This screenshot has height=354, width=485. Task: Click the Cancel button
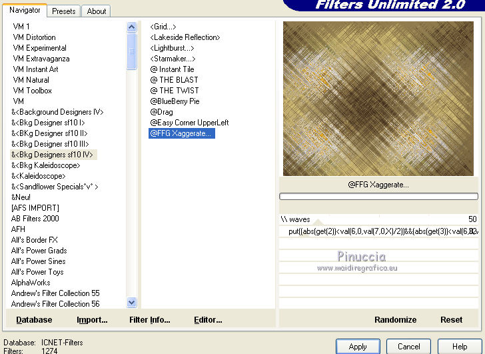coord(408,347)
